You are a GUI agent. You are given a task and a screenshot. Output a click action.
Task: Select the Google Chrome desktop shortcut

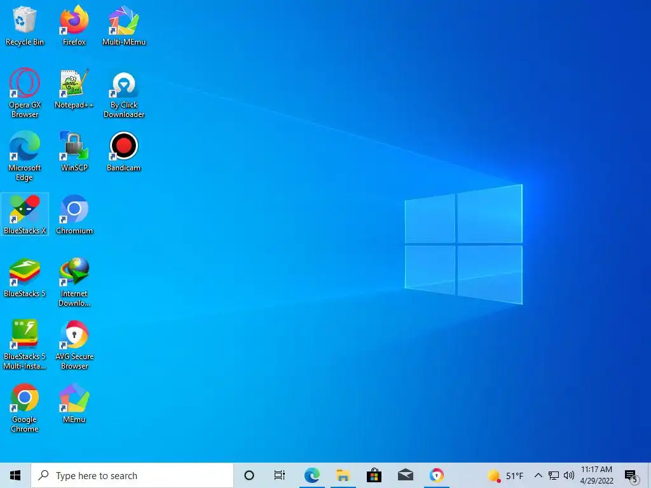(25, 408)
